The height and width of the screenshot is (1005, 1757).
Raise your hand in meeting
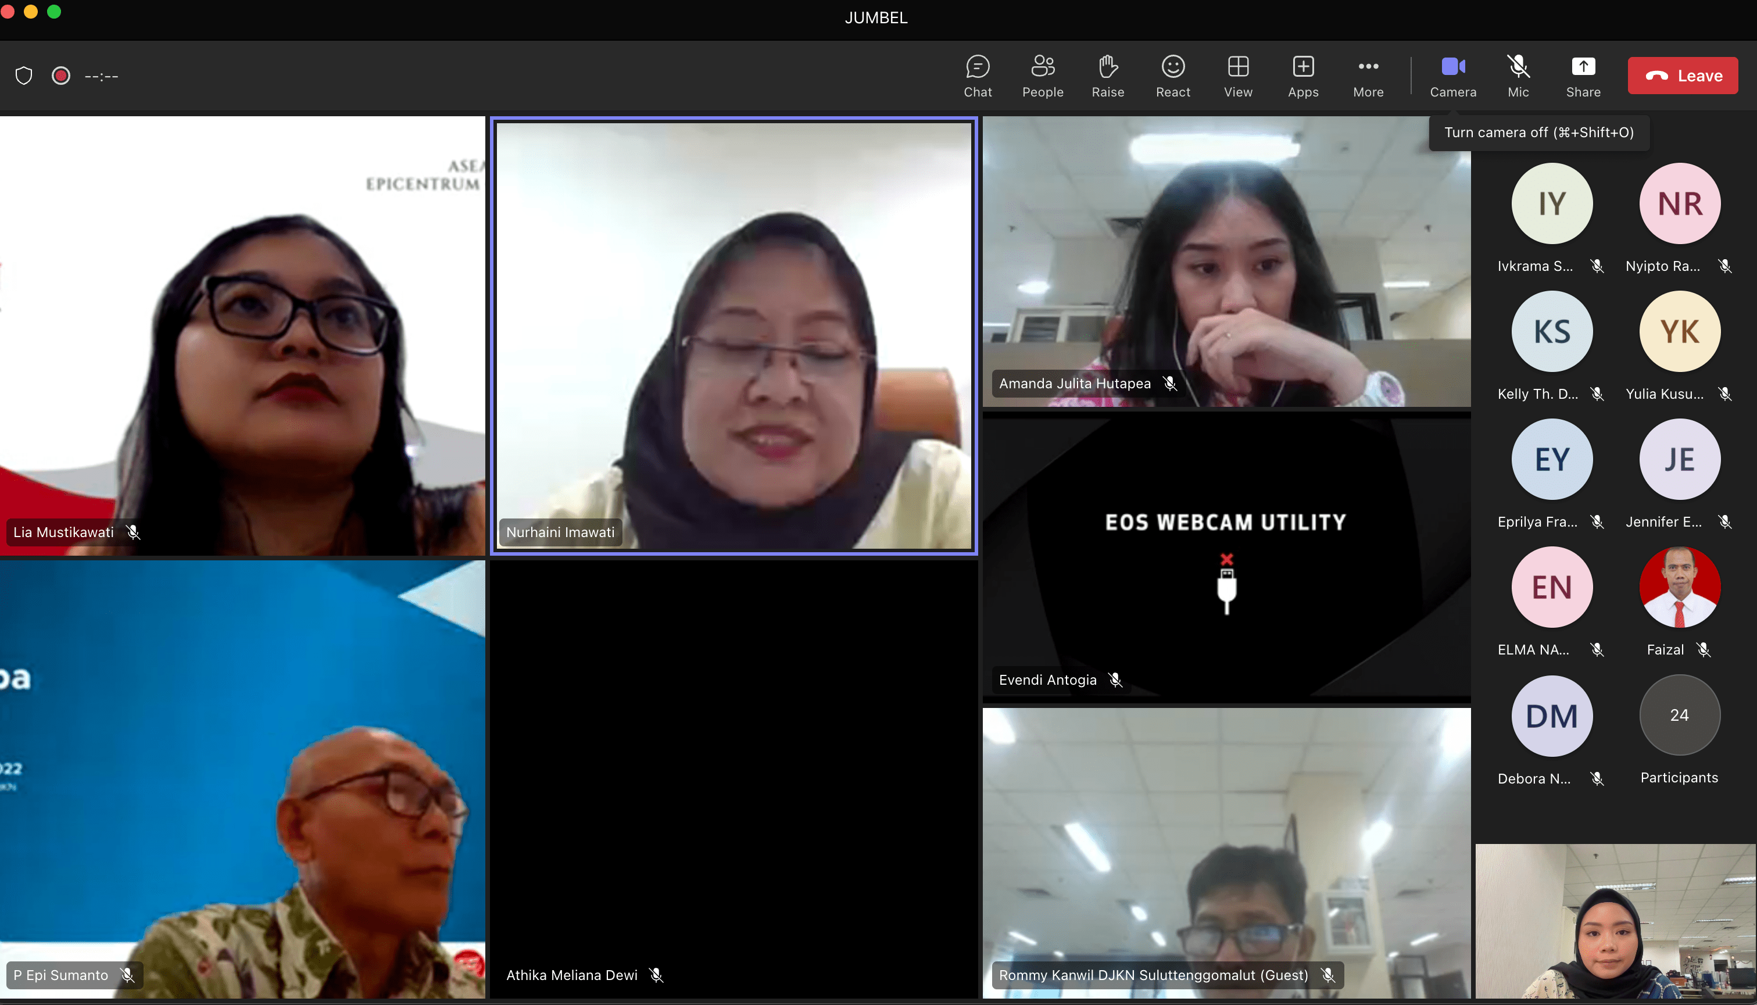(1108, 75)
